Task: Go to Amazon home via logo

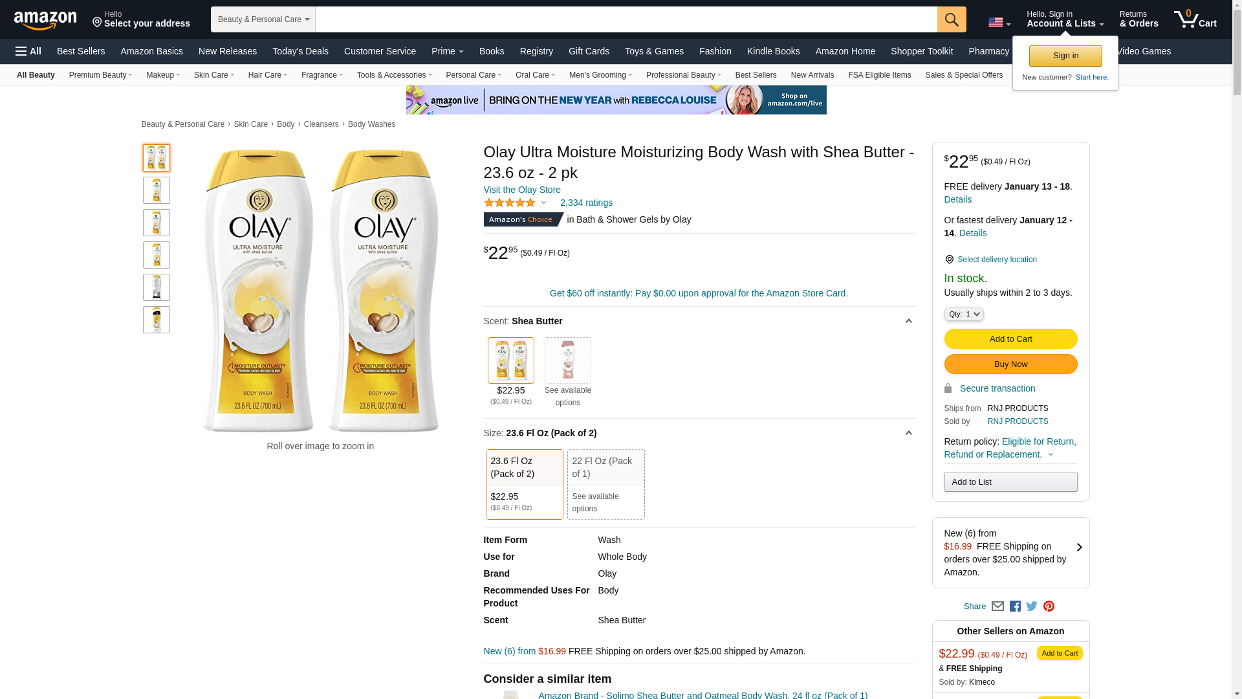Action: [x=45, y=20]
